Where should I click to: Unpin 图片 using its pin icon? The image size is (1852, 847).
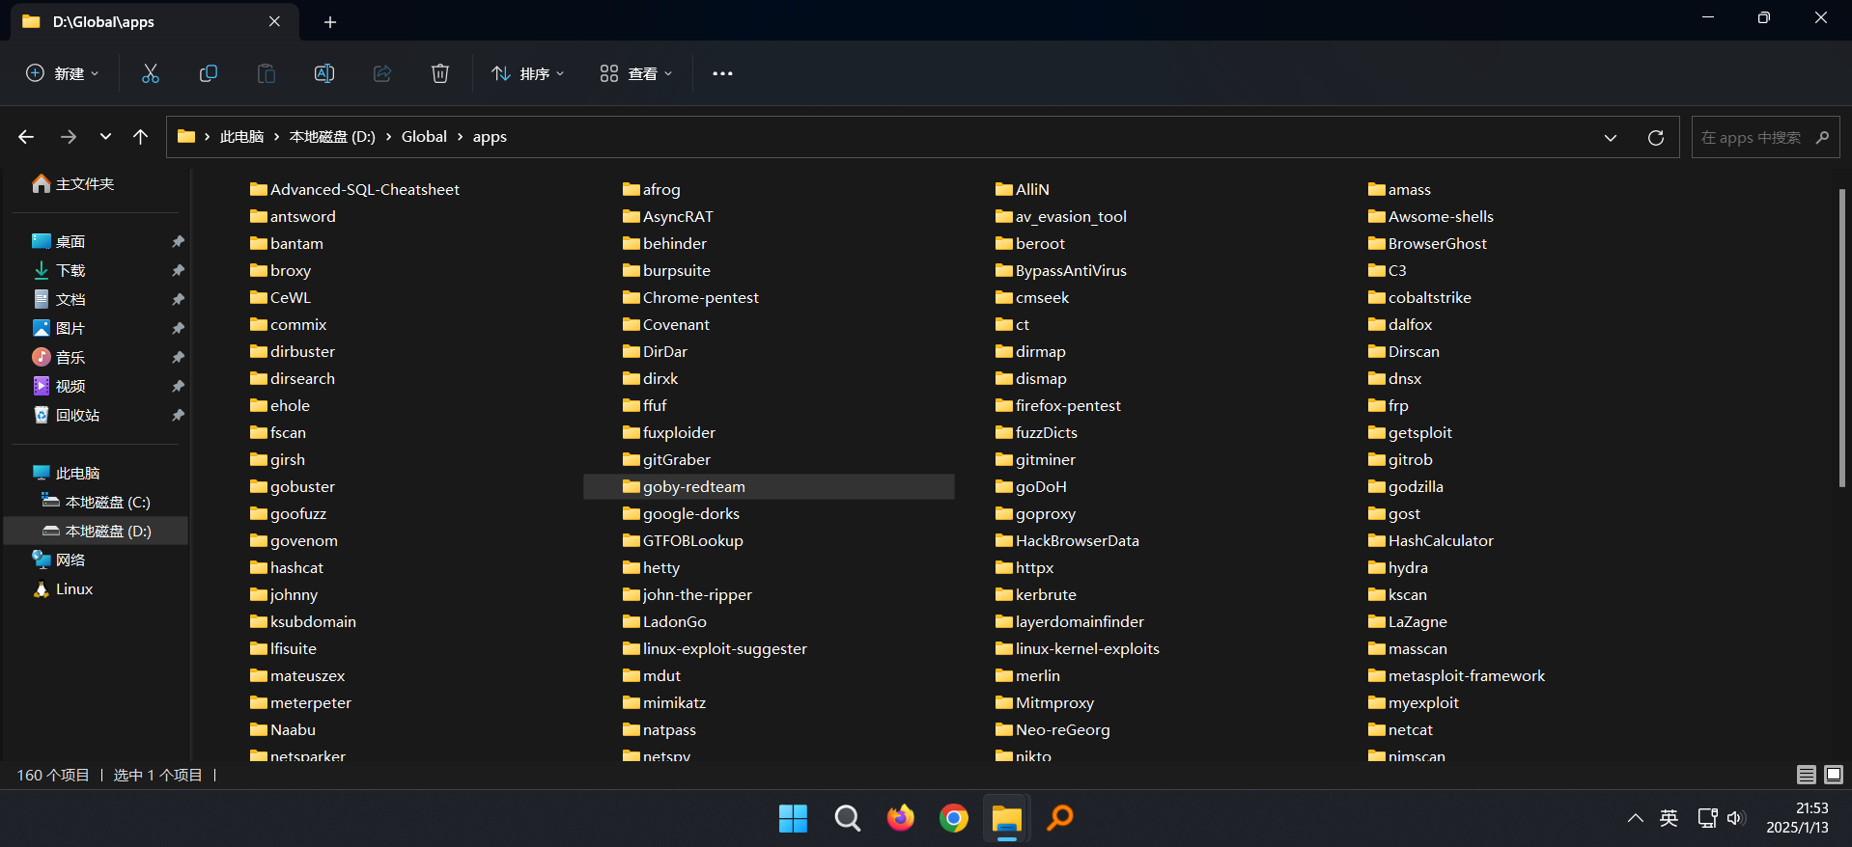click(x=178, y=328)
